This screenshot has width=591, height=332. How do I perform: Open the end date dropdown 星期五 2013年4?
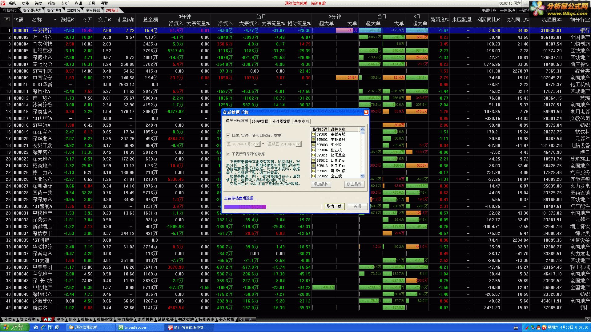[x=298, y=144]
